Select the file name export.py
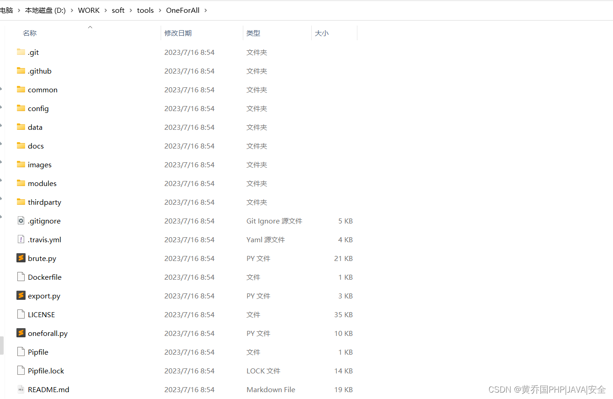613x399 pixels. coord(44,296)
